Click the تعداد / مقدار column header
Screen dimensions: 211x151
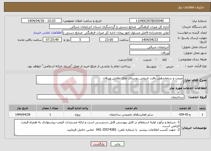50,108
